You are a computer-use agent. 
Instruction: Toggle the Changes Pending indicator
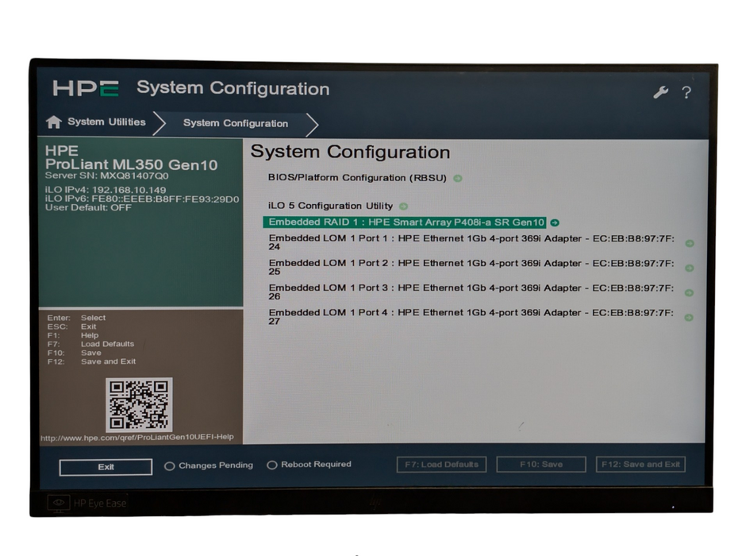(170, 466)
